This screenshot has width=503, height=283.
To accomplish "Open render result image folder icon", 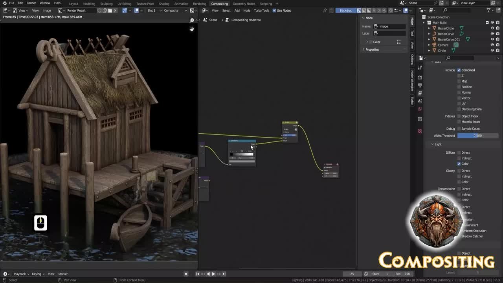I will point(110,11).
